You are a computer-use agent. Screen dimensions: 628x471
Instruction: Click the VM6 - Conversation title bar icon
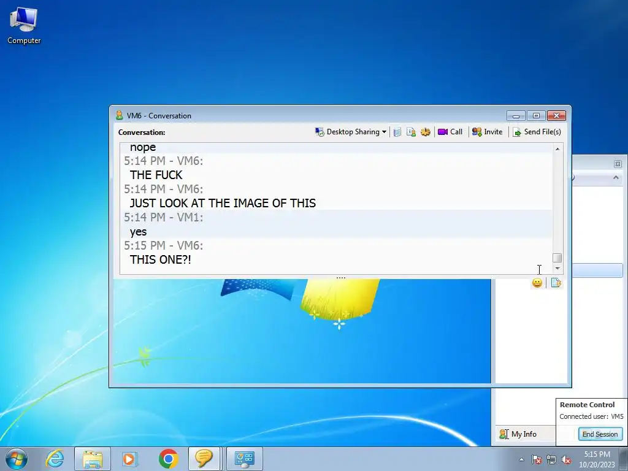[119, 115]
